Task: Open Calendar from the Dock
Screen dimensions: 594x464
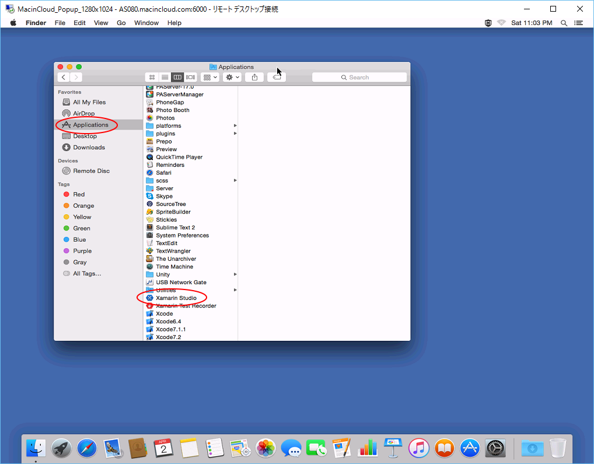Action: click(163, 448)
